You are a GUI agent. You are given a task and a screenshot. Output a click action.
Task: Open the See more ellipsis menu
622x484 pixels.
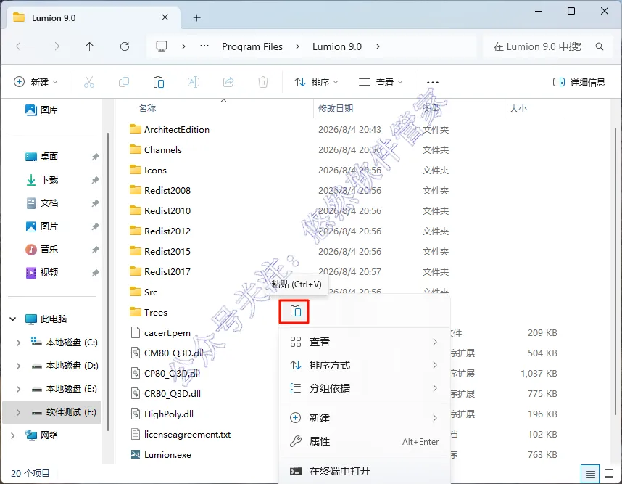pyautogui.click(x=432, y=83)
